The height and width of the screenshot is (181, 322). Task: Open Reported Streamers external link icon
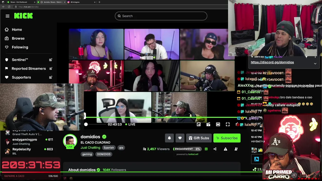coord(51,69)
